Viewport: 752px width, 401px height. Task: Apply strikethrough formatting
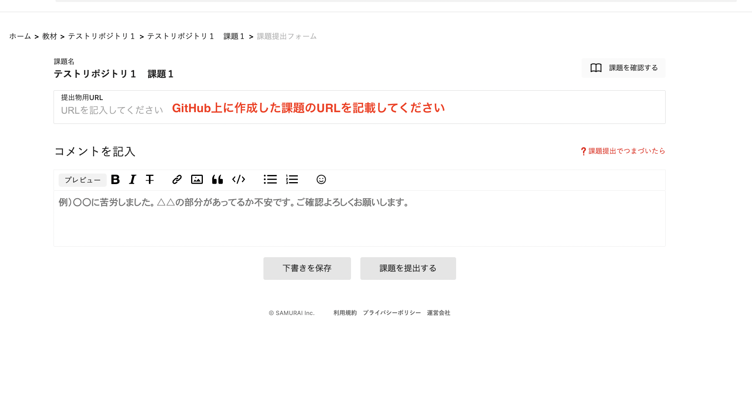click(x=150, y=179)
